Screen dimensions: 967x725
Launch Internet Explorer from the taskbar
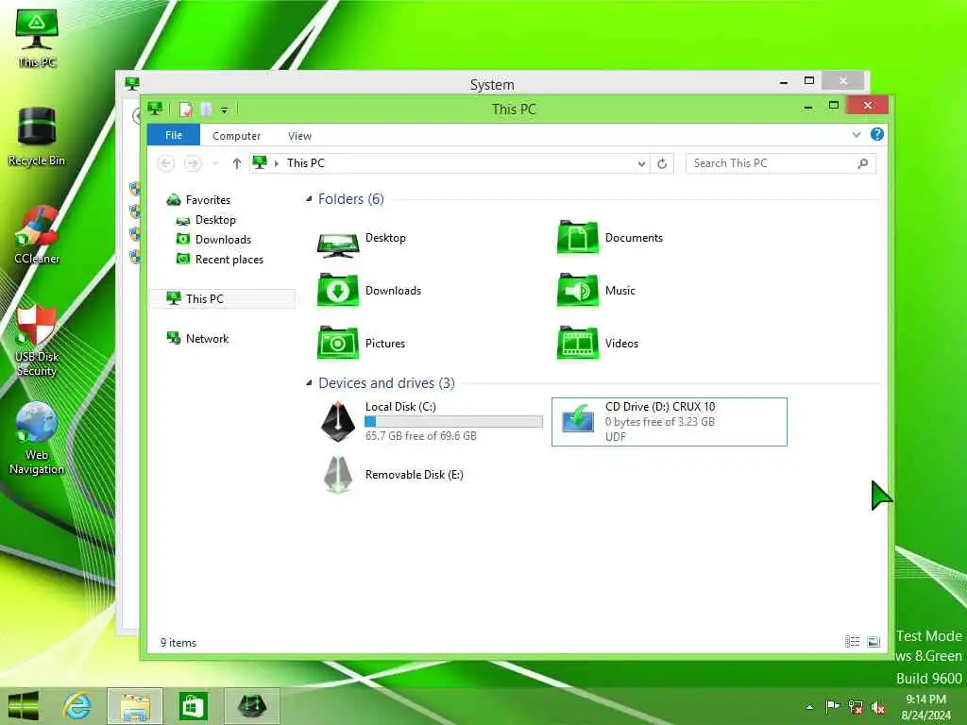coord(77,706)
